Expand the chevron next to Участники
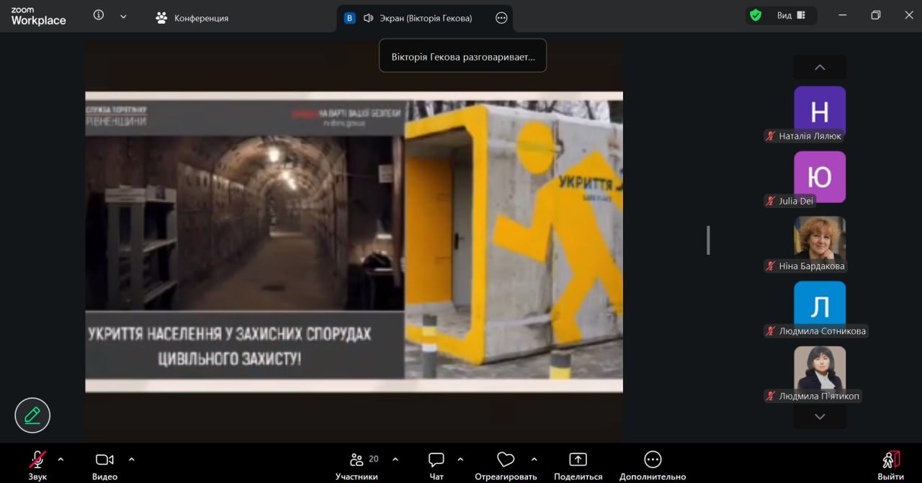Image resolution: width=922 pixels, height=483 pixels. (395, 459)
